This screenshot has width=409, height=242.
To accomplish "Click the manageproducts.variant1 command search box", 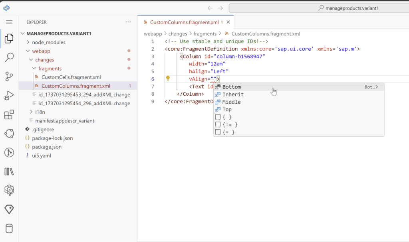I will pos(319,8).
